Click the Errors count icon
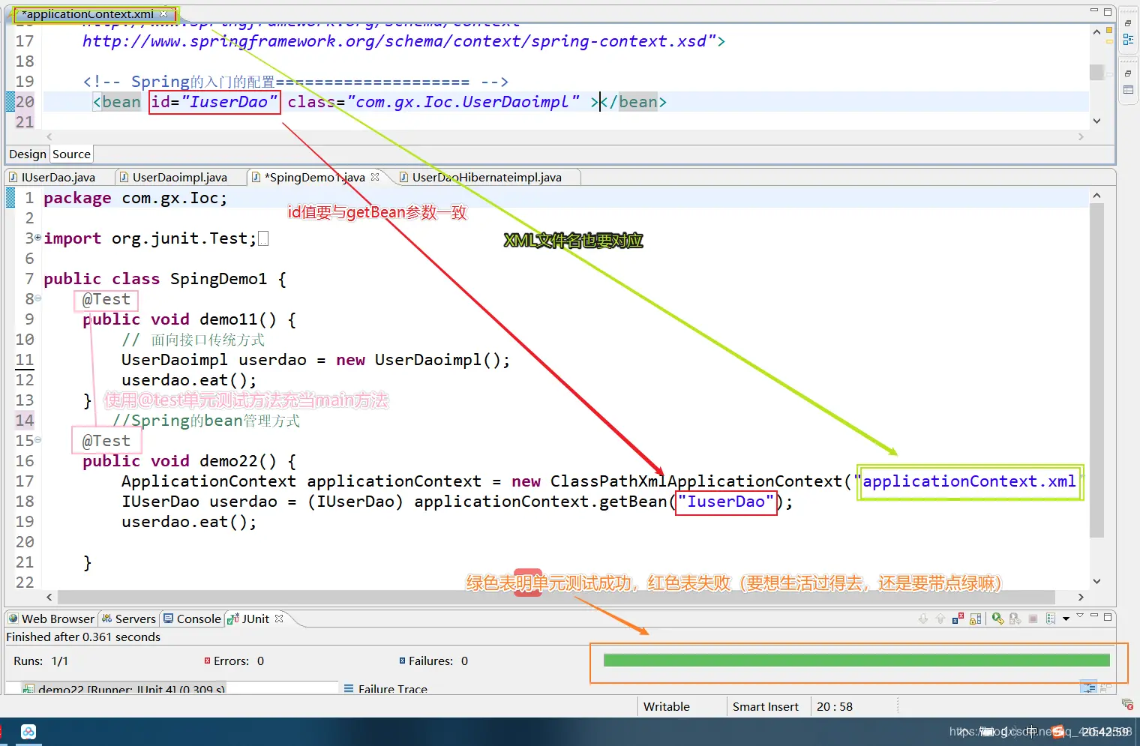 [207, 661]
